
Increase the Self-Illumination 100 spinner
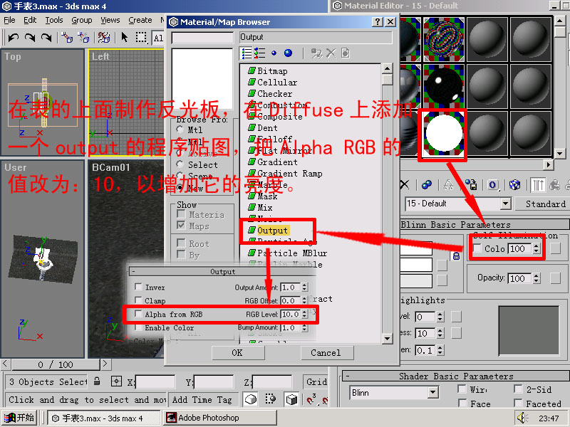[537, 246]
